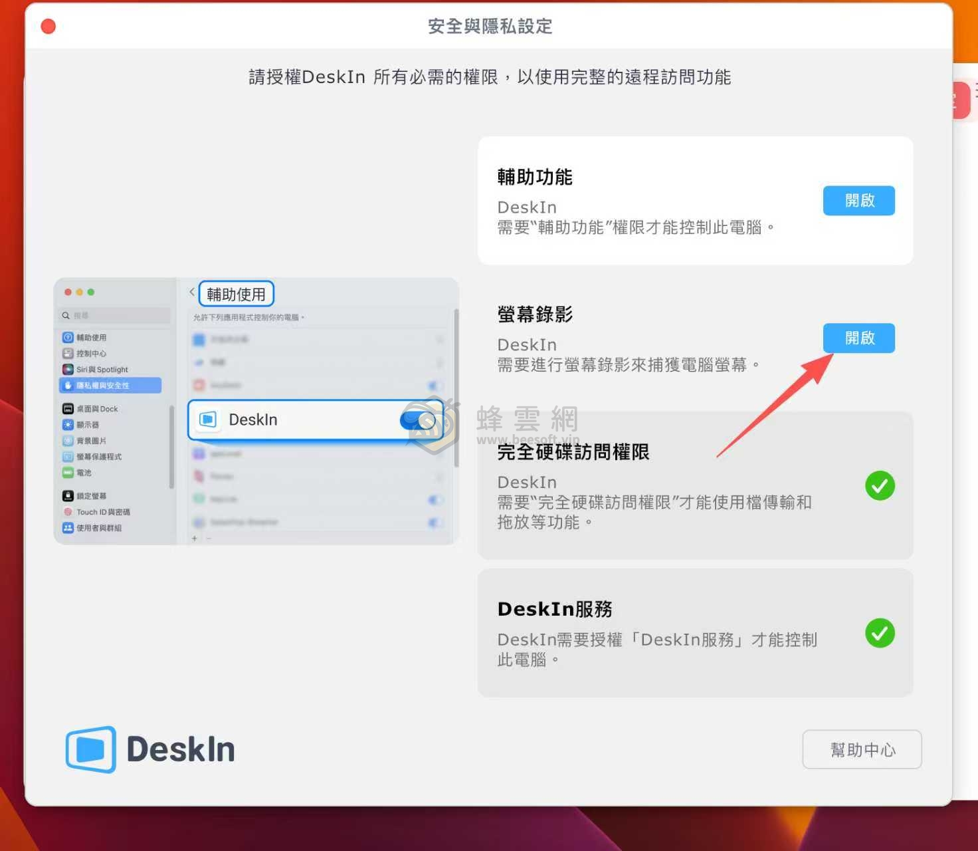Click DeskIn app icon in illustration row
The height and width of the screenshot is (851, 978).
click(x=208, y=420)
